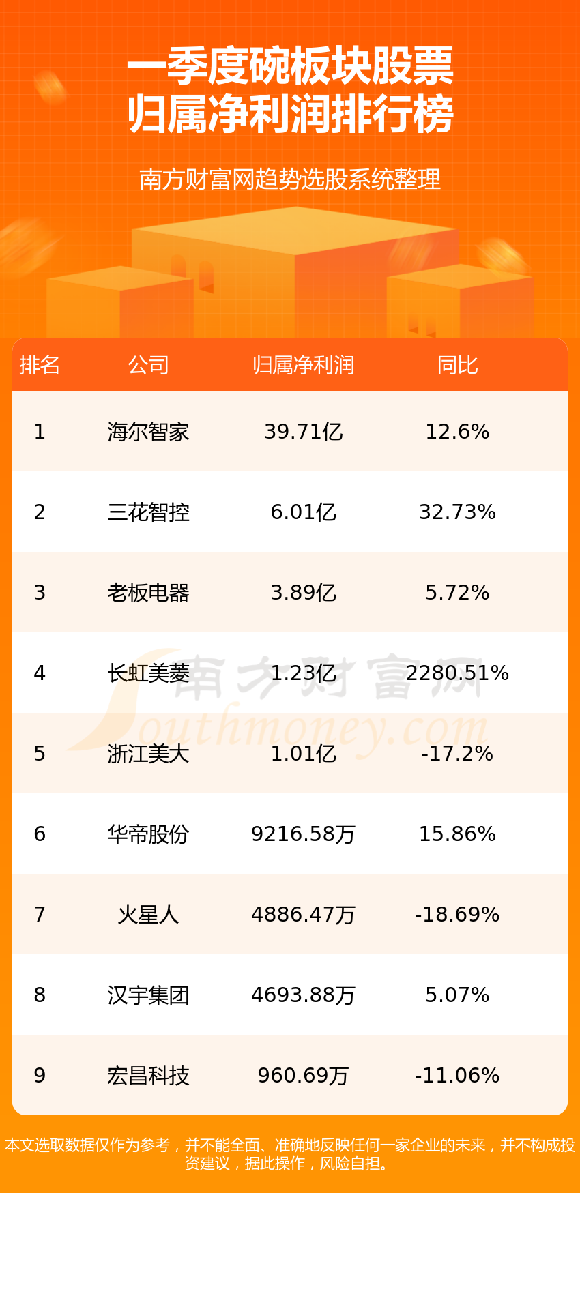The width and height of the screenshot is (580, 1296).
Task: Select company name 汉宇集团
Action: coord(148,995)
